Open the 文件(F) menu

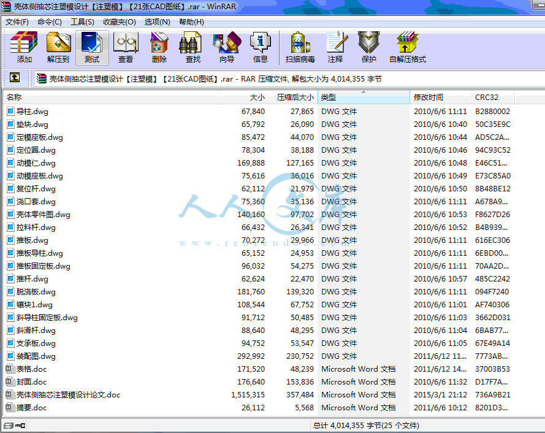[x=17, y=22]
